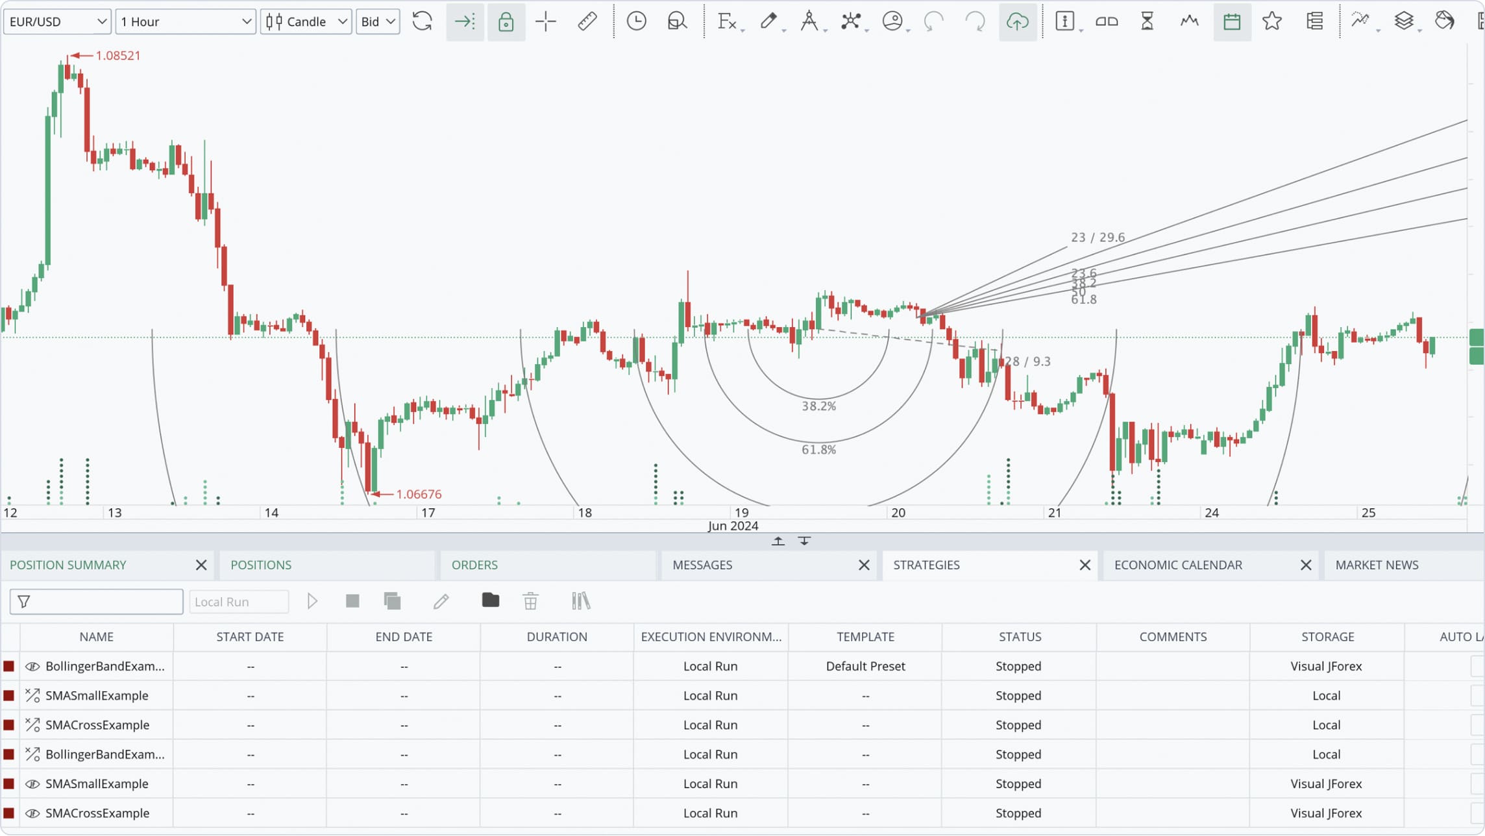
Task: Open the 1 Hour period dropdown
Action: pos(185,21)
